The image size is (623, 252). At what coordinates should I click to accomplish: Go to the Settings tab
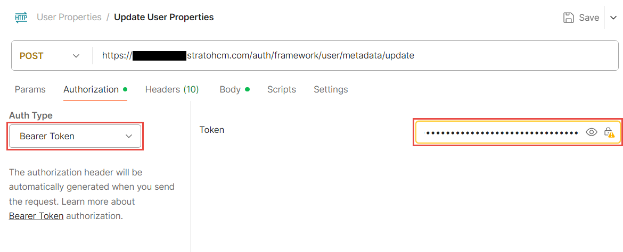coord(331,89)
